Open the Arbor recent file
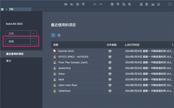Image resolution: width=174 pixels, height=108 pixels. [61, 74]
